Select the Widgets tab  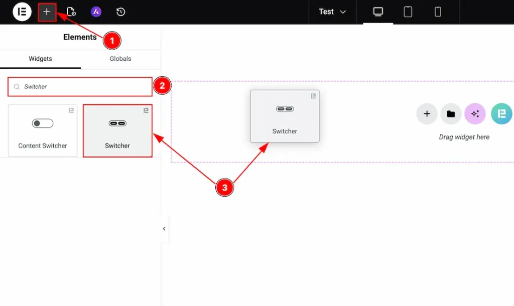(40, 58)
